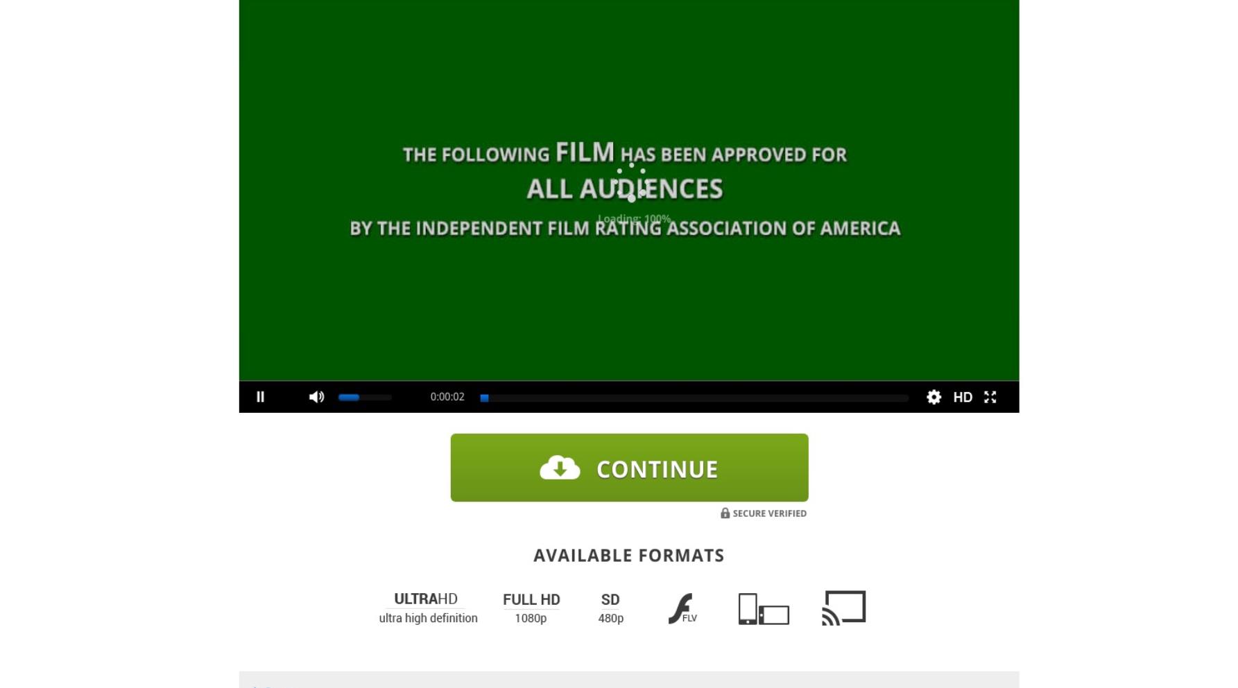
Task: Click the cast to screen icon
Action: pyautogui.click(x=844, y=608)
